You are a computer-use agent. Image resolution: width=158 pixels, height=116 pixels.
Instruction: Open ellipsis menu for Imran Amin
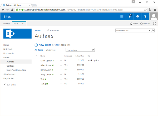tap(61, 70)
